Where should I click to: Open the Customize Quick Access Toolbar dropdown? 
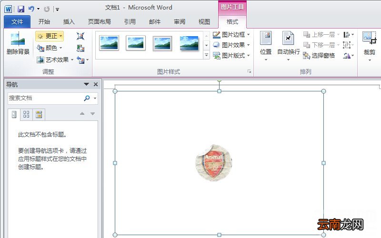57,10
